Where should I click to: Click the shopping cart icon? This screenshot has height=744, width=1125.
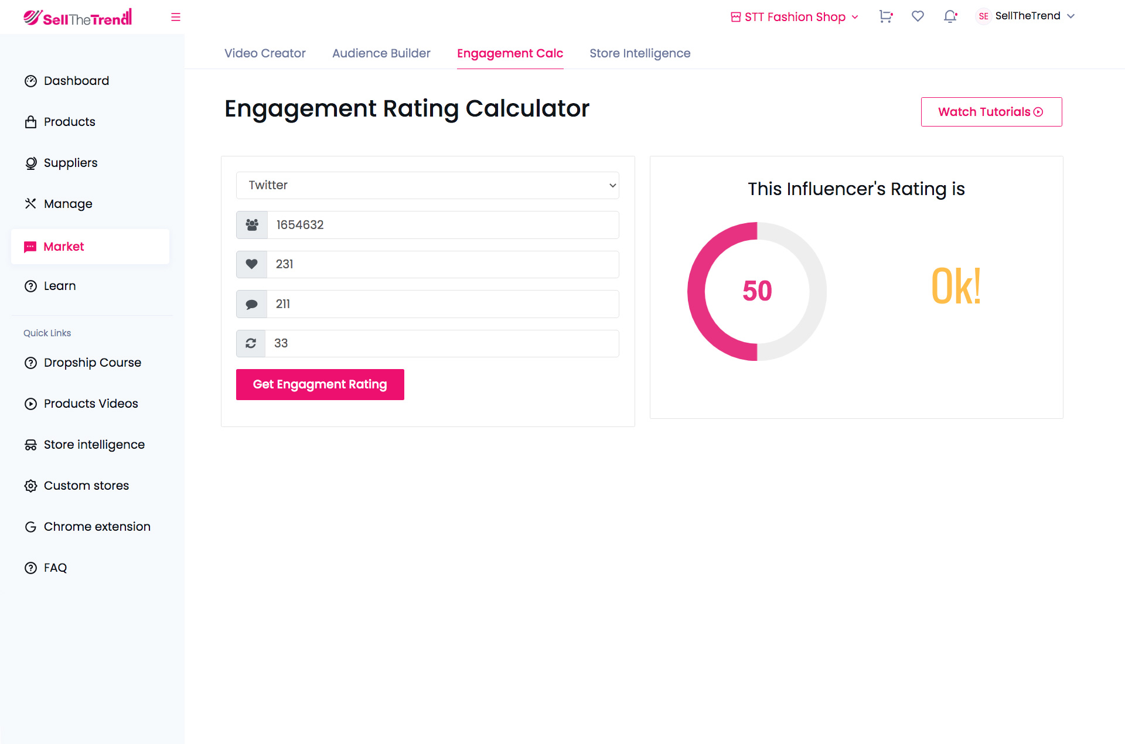coord(885,16)
